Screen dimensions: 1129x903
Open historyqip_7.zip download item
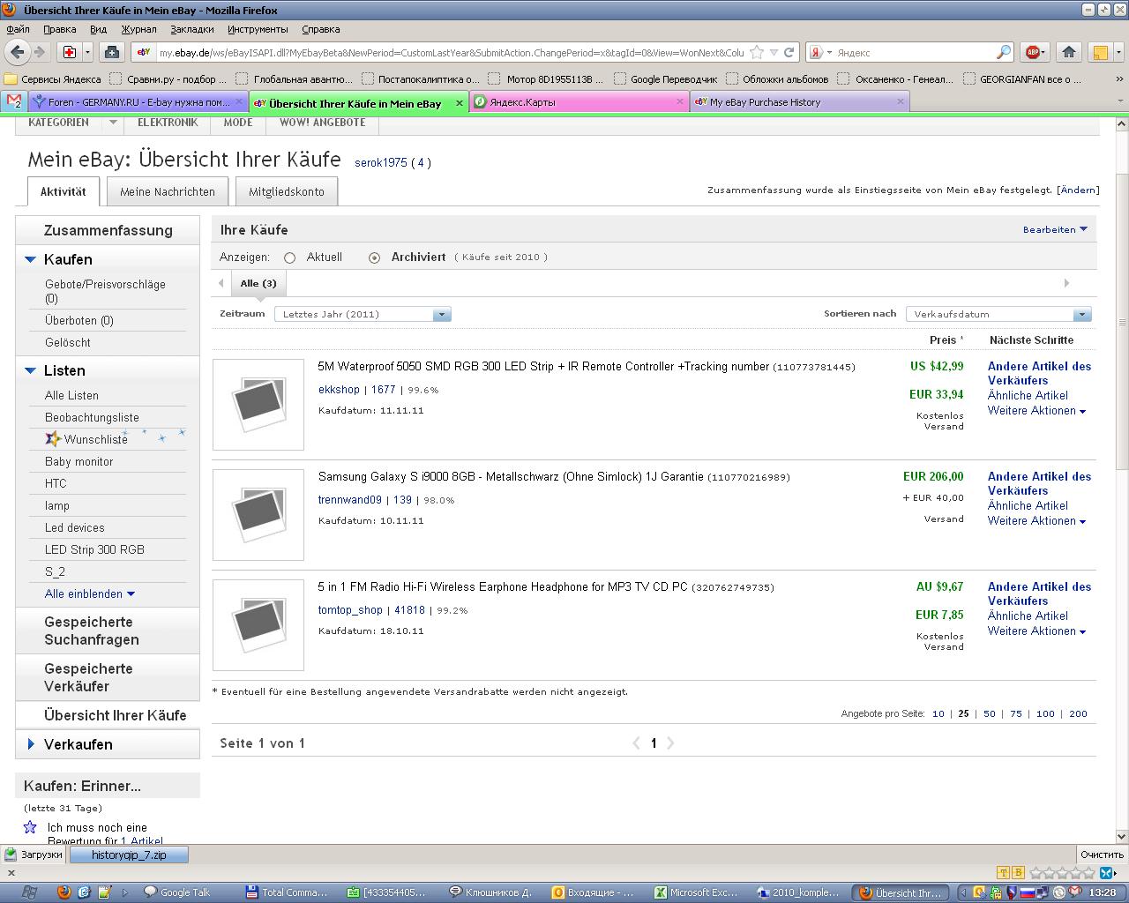coord(129,854)
